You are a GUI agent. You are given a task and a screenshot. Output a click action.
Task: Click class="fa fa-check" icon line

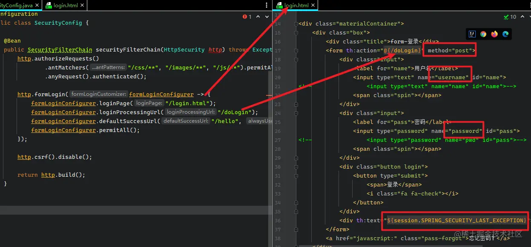pyautogui.click(x=412, y=194)
